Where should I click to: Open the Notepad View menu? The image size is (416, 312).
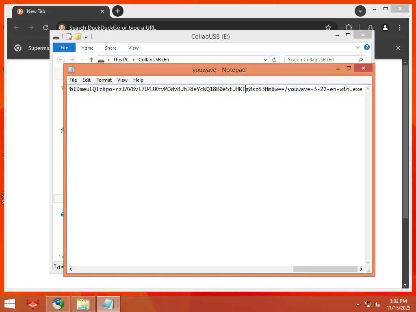pyautogui.click(x=122, y=80)
